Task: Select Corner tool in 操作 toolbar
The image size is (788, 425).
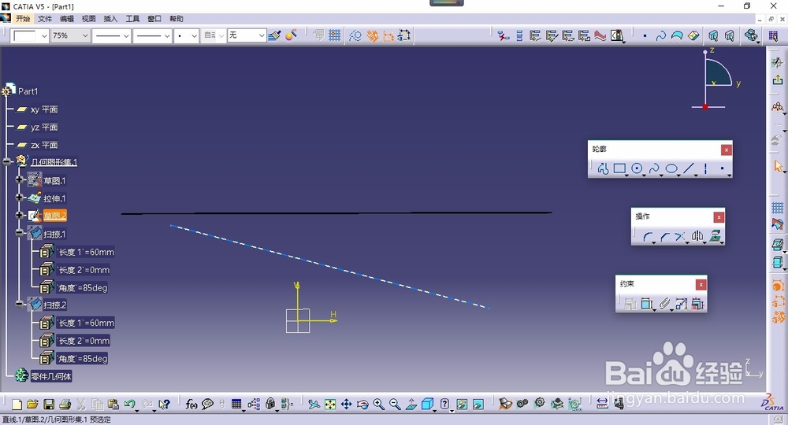Action: (x=648, y=236)
